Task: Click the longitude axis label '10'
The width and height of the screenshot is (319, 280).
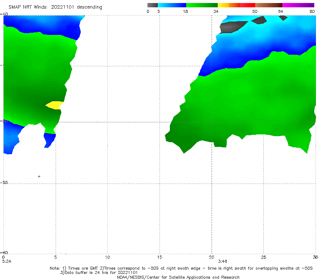Action: (107, 257)
